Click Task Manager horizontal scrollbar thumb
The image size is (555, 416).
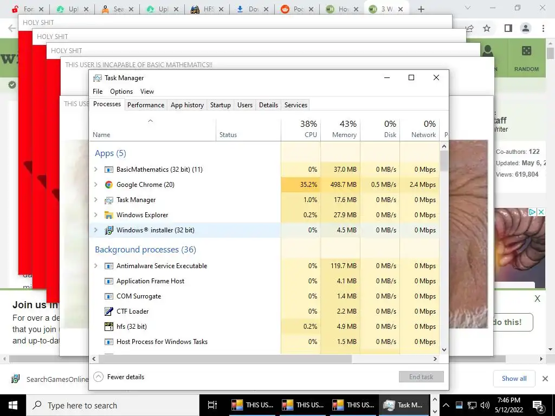coord(225,359)
